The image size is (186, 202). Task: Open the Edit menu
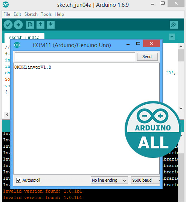[17, 14]
